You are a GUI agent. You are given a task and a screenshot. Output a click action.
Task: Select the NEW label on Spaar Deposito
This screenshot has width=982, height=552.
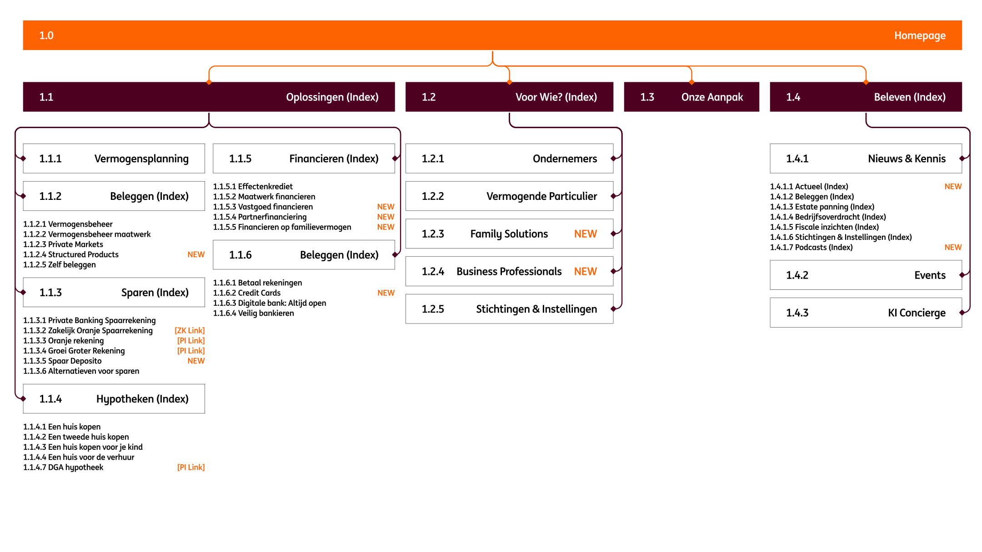196,360
